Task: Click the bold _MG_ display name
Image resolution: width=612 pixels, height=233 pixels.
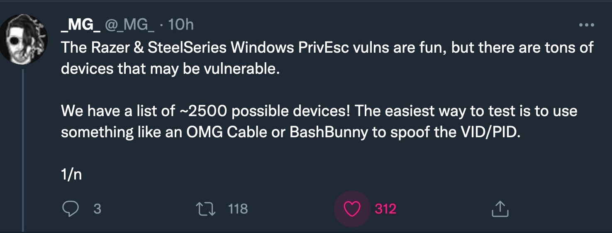Action: (x=80, y=25)
